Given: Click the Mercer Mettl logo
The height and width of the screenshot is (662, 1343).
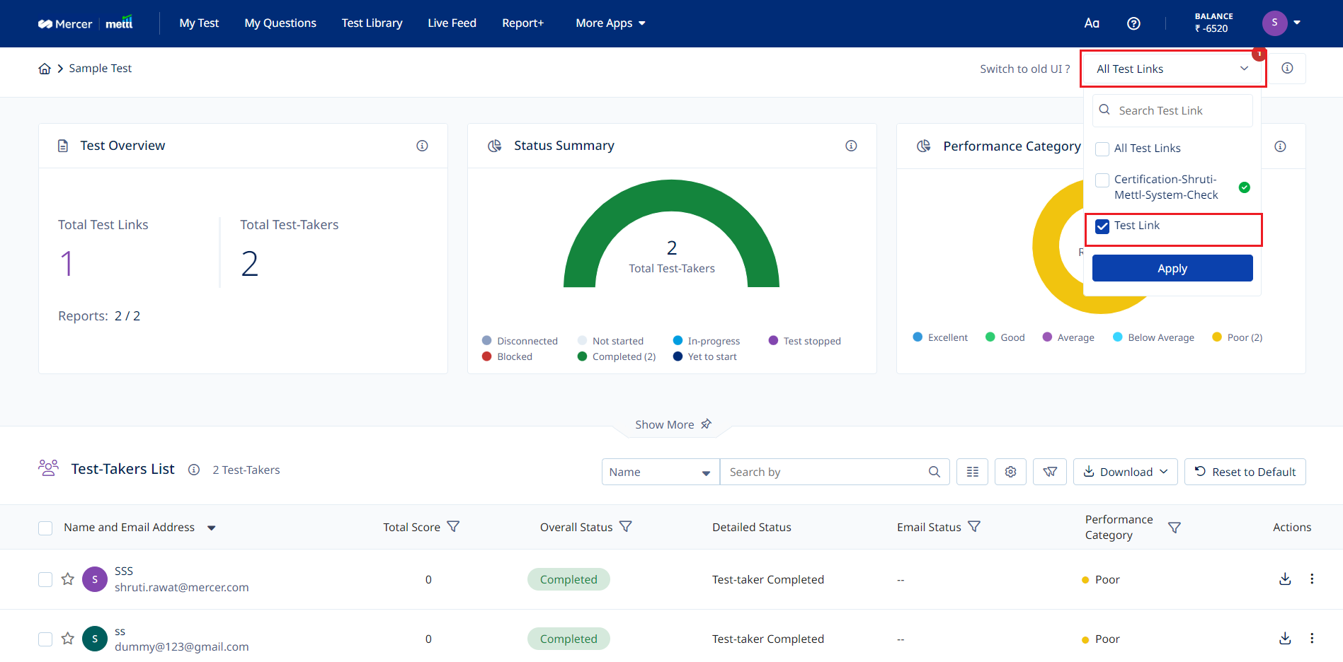Looking at the screenshot, I should pyautogui.click(x=86, y=23).
